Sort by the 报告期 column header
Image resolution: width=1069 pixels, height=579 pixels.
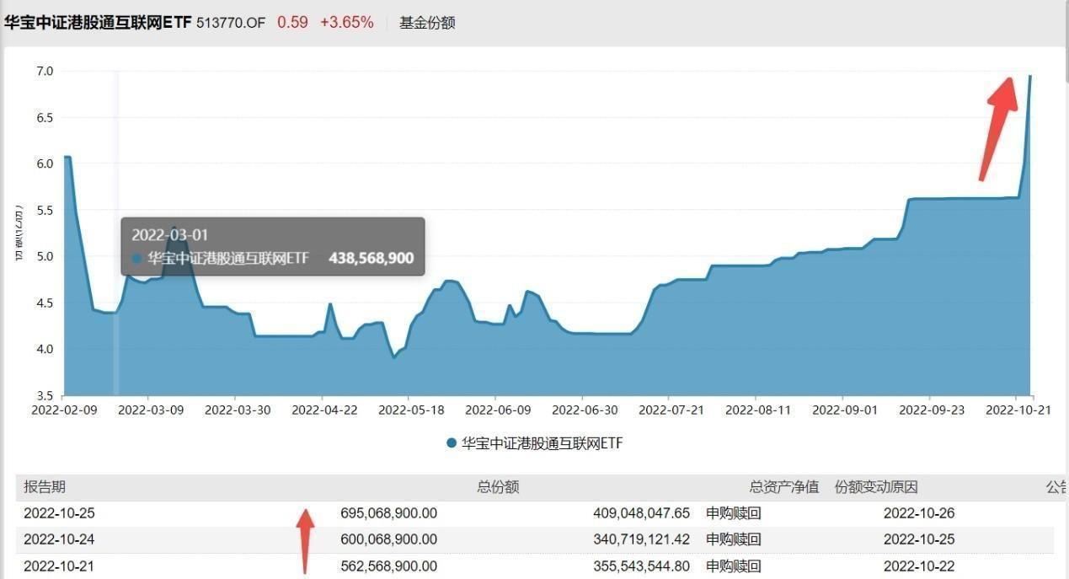[45, 487]
